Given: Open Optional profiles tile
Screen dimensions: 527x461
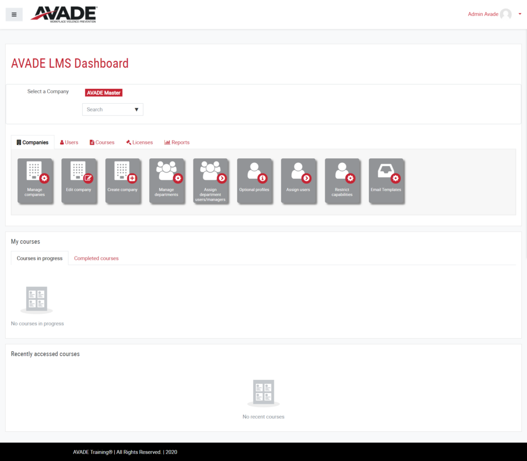Looking at the screenshot, I should 254,181.
